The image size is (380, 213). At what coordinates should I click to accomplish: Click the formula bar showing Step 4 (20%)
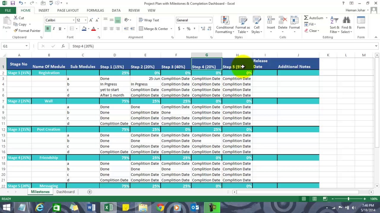[221, 46]
